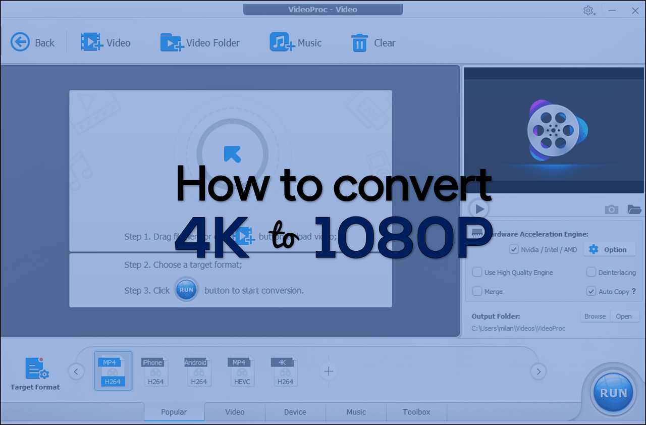Open Target Format settings
Image resolution: width=646 pixels, height=425 pixels.
click(x=35, y=374)
